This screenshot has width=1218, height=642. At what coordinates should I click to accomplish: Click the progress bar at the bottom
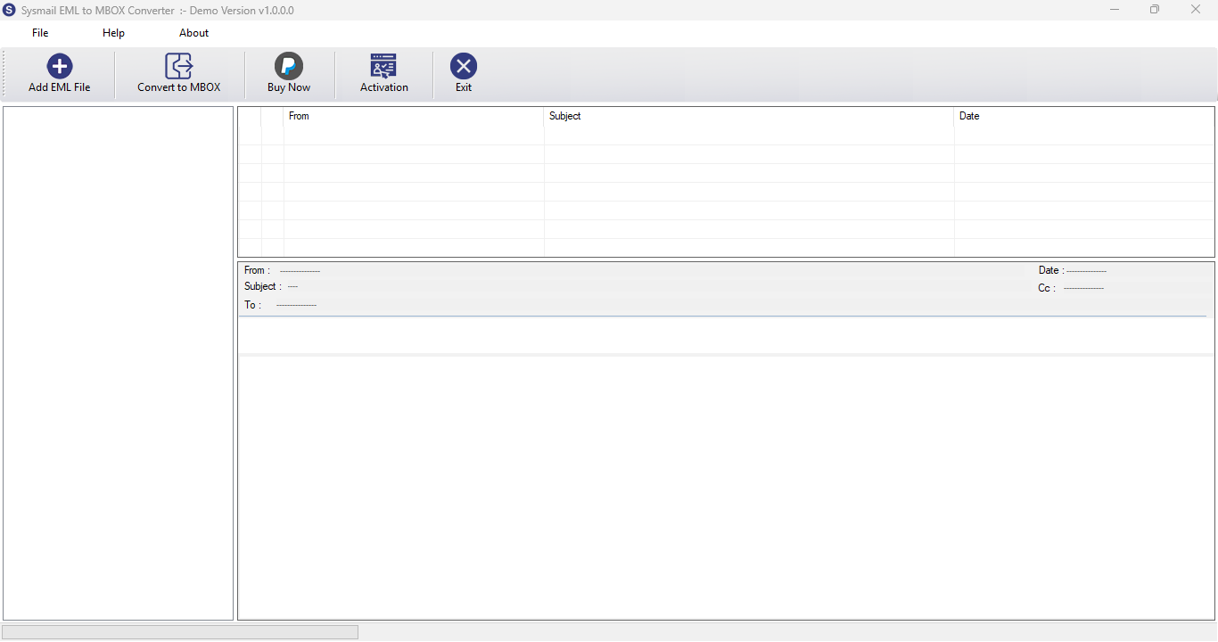tap(180, 632)
